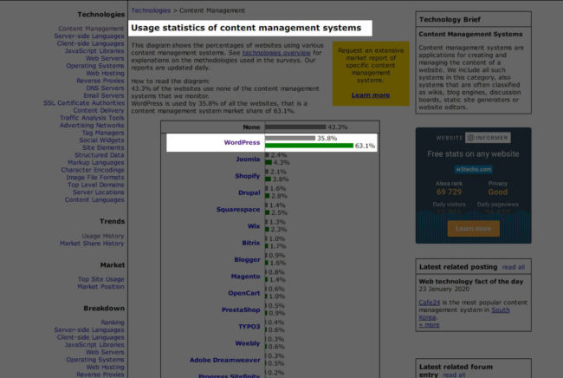Open Top Site Usage under Market
This screenshot has height=378, width=563.
click(x=100, y=279)
